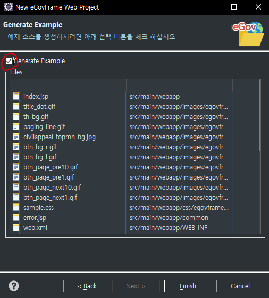Click the file icon next to title_dot.gif
This screenshot has width=269, height=298.
coord(16,106)
